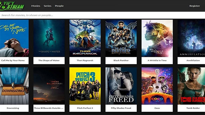
Task: Open the Tomb Raider poster
Action: click(191, 86)
